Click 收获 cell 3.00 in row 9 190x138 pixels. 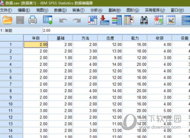click(x=160, y=97)
